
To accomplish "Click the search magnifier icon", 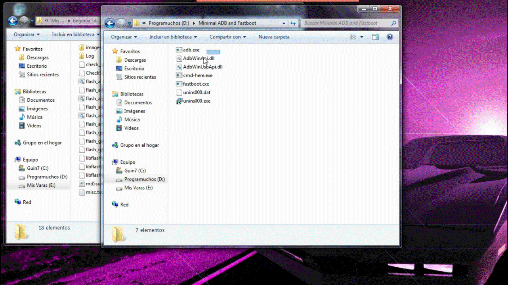I will (x=393, y=23).
